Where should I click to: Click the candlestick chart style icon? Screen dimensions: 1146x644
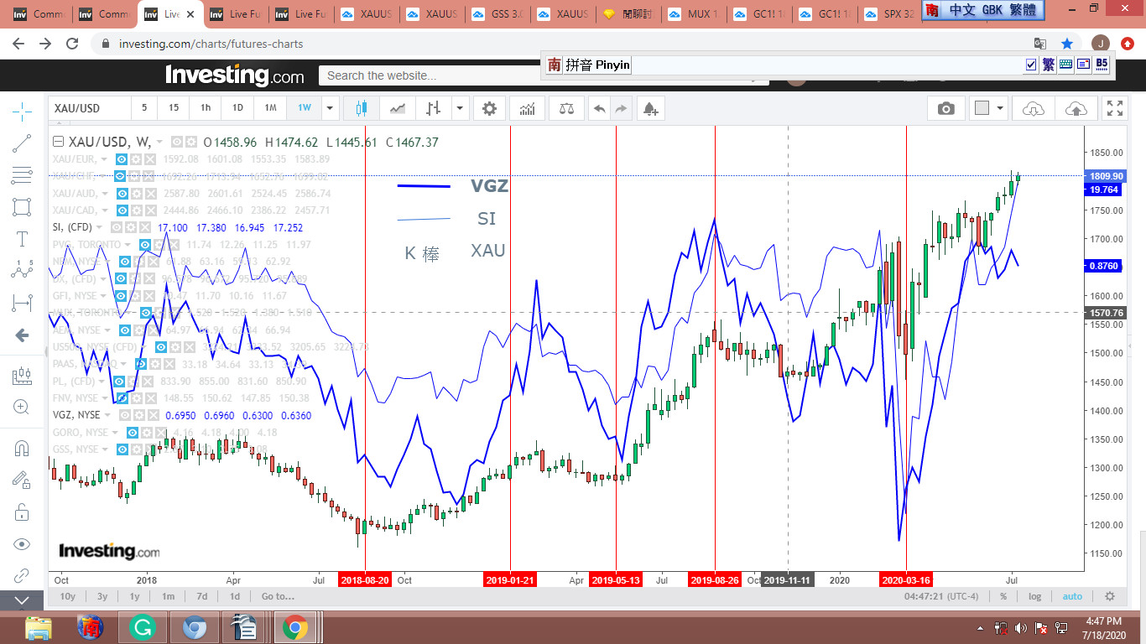[362, 108]
